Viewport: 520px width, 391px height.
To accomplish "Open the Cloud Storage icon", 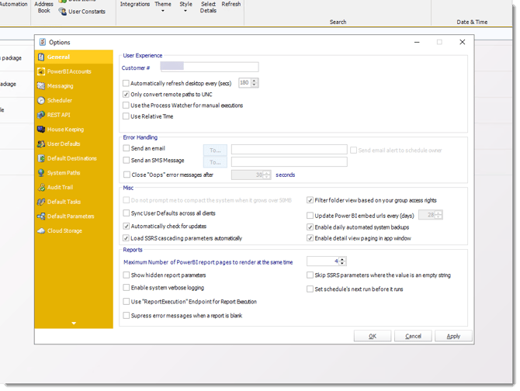I will point(41,231).
